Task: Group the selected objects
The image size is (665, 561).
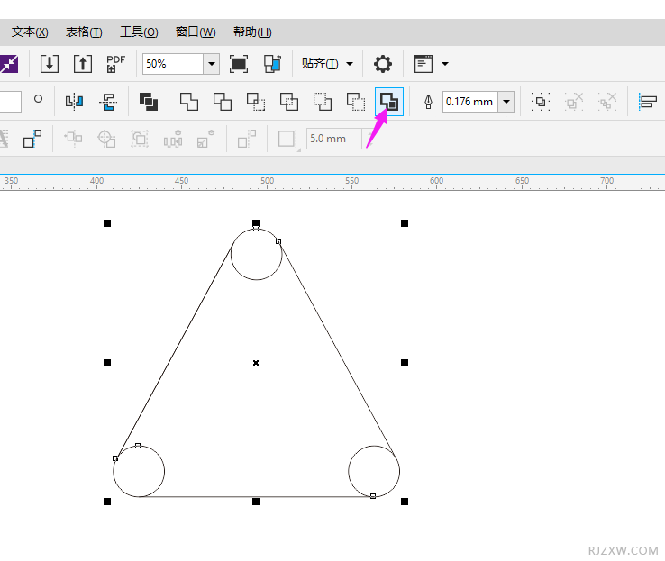Action: [541, 102]
